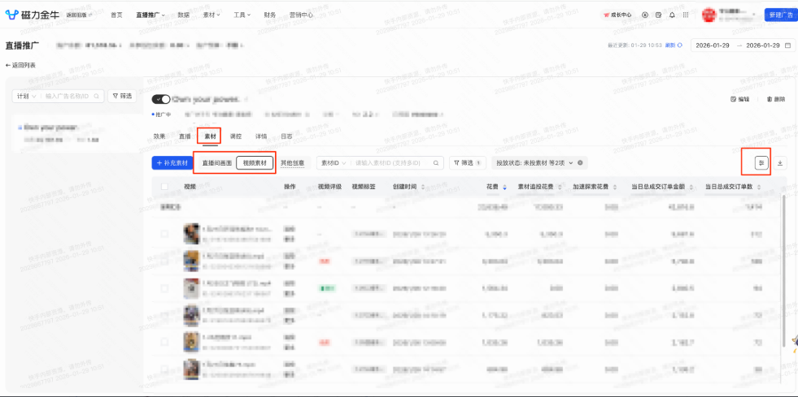Image resolution: width=798 pixels, height=397 pixels.
Task: Open the 计划 dropdown in left panel
Action: coord(26,96)
